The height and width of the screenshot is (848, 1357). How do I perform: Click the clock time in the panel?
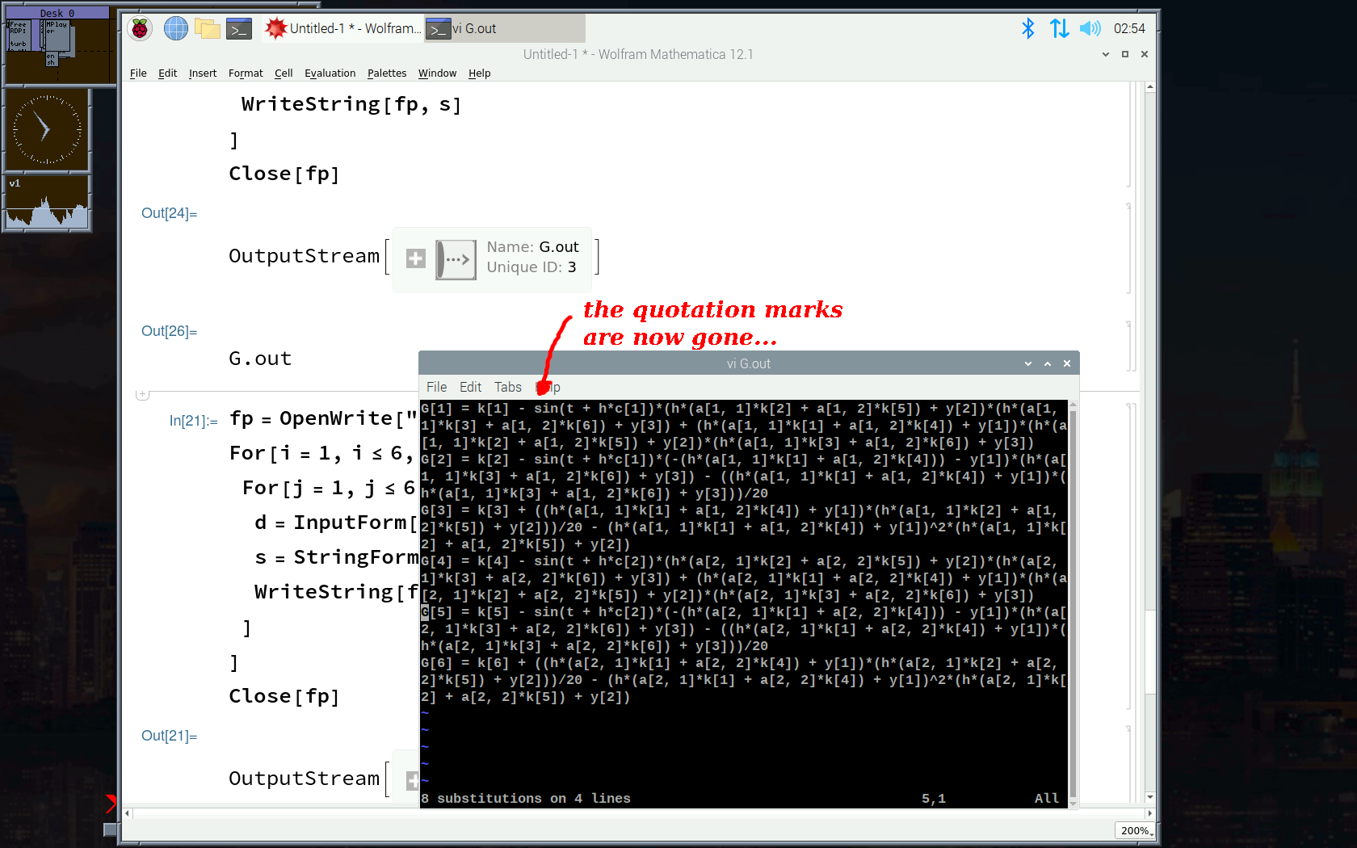point(1128,29)
